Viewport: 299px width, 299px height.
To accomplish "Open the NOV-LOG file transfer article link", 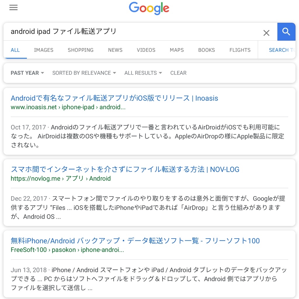I will [125, 169].
